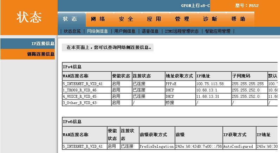
Task: Select the 4_VOICE_R_VID_45 connection row
Action: pos(79,96)
